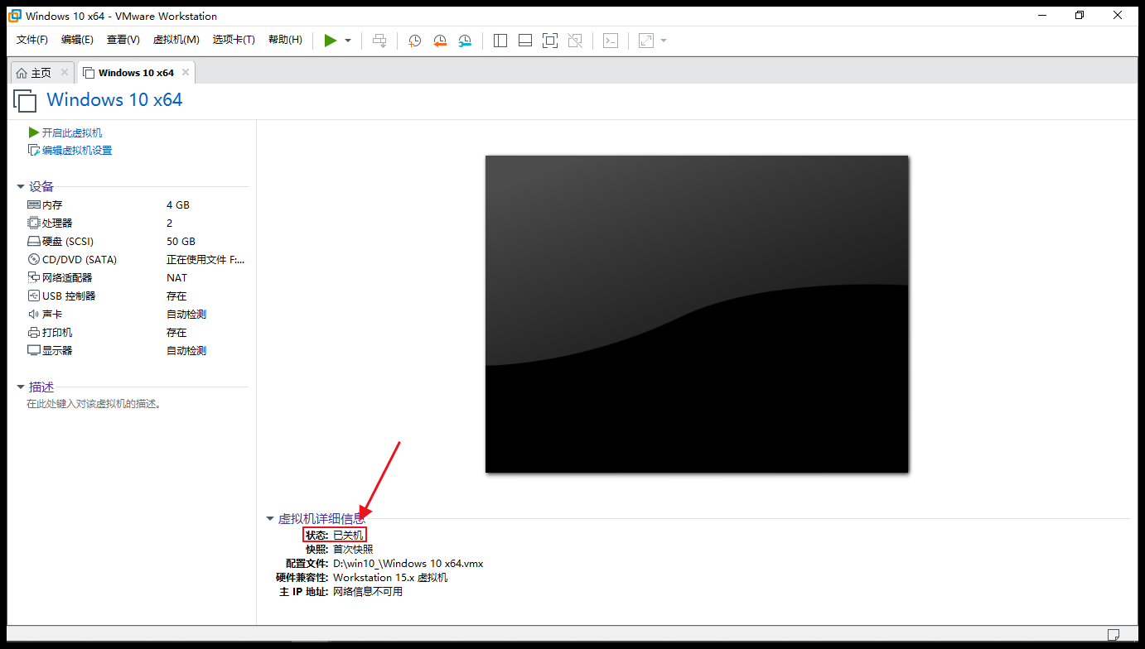Click the revert to snapshot toolbar icon
Viewport: 1145px width, 649px height.
coord(440,41)
